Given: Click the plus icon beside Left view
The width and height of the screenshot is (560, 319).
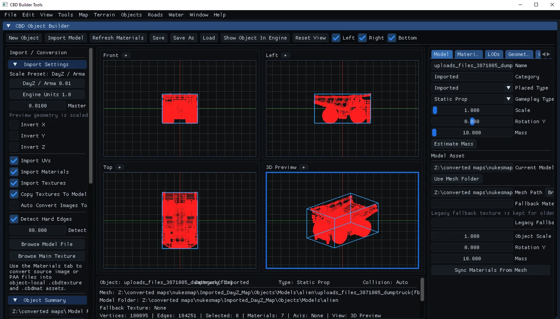Looking at the screenshot, I should tap(285, 55).
